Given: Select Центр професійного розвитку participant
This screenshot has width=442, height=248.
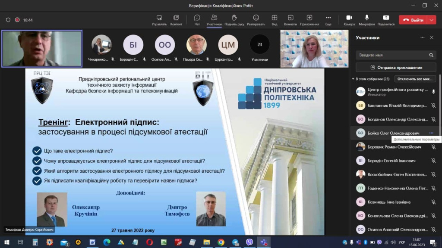Looking at the screenshot, I should click(x=395, y=92).
